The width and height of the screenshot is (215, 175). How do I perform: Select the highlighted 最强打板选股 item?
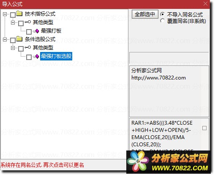click(56, 56)
